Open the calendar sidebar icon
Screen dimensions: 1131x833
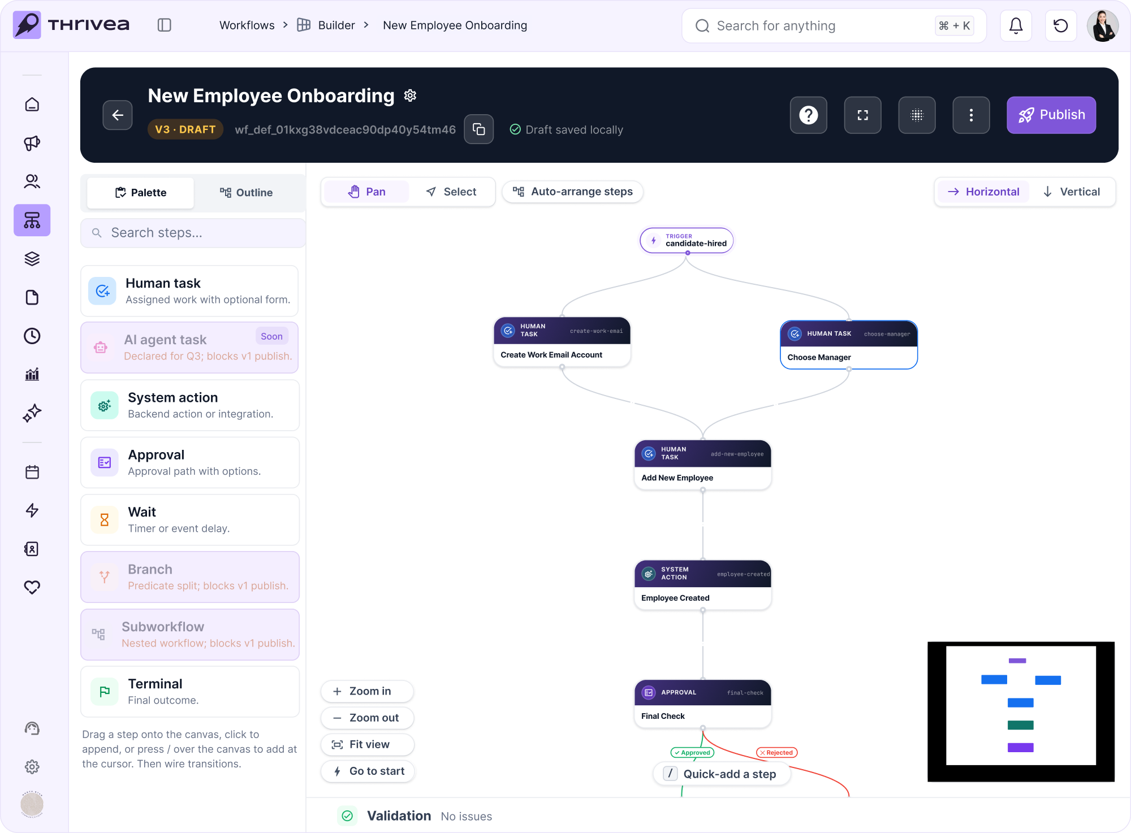point(32,472)
